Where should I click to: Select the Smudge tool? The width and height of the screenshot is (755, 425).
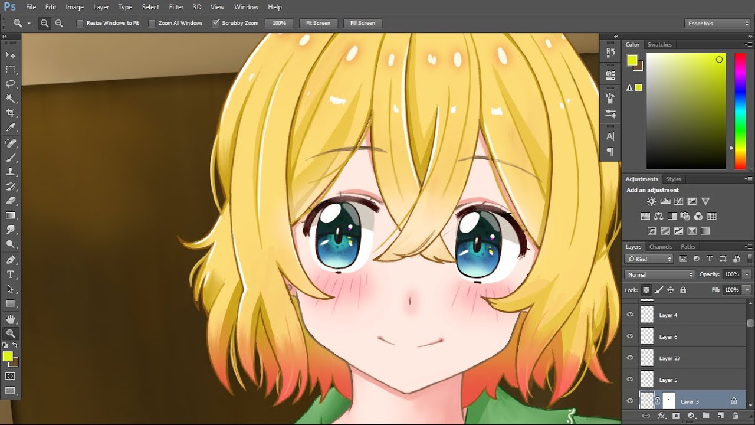coord(11,230)
